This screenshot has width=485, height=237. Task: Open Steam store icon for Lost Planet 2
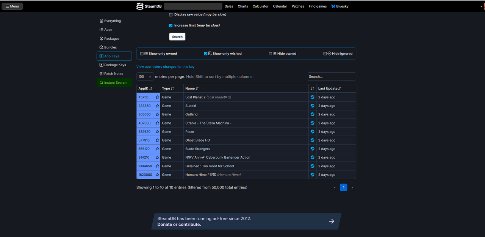tap(313, 97)
